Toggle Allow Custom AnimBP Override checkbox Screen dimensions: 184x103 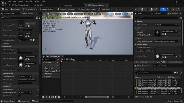tap(155, 51)
